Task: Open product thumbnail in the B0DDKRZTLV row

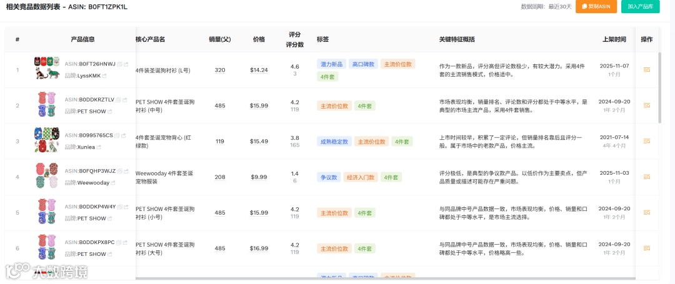Action: (47, 104)
